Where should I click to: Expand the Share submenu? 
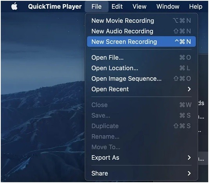coord(141,173)
